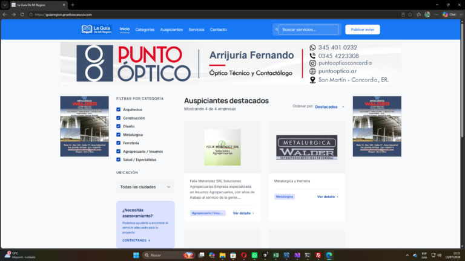Screen dimensions: 465x261
Task: Switch to Microsoft Edge in the taskbar
Action: tap(329, 255)
